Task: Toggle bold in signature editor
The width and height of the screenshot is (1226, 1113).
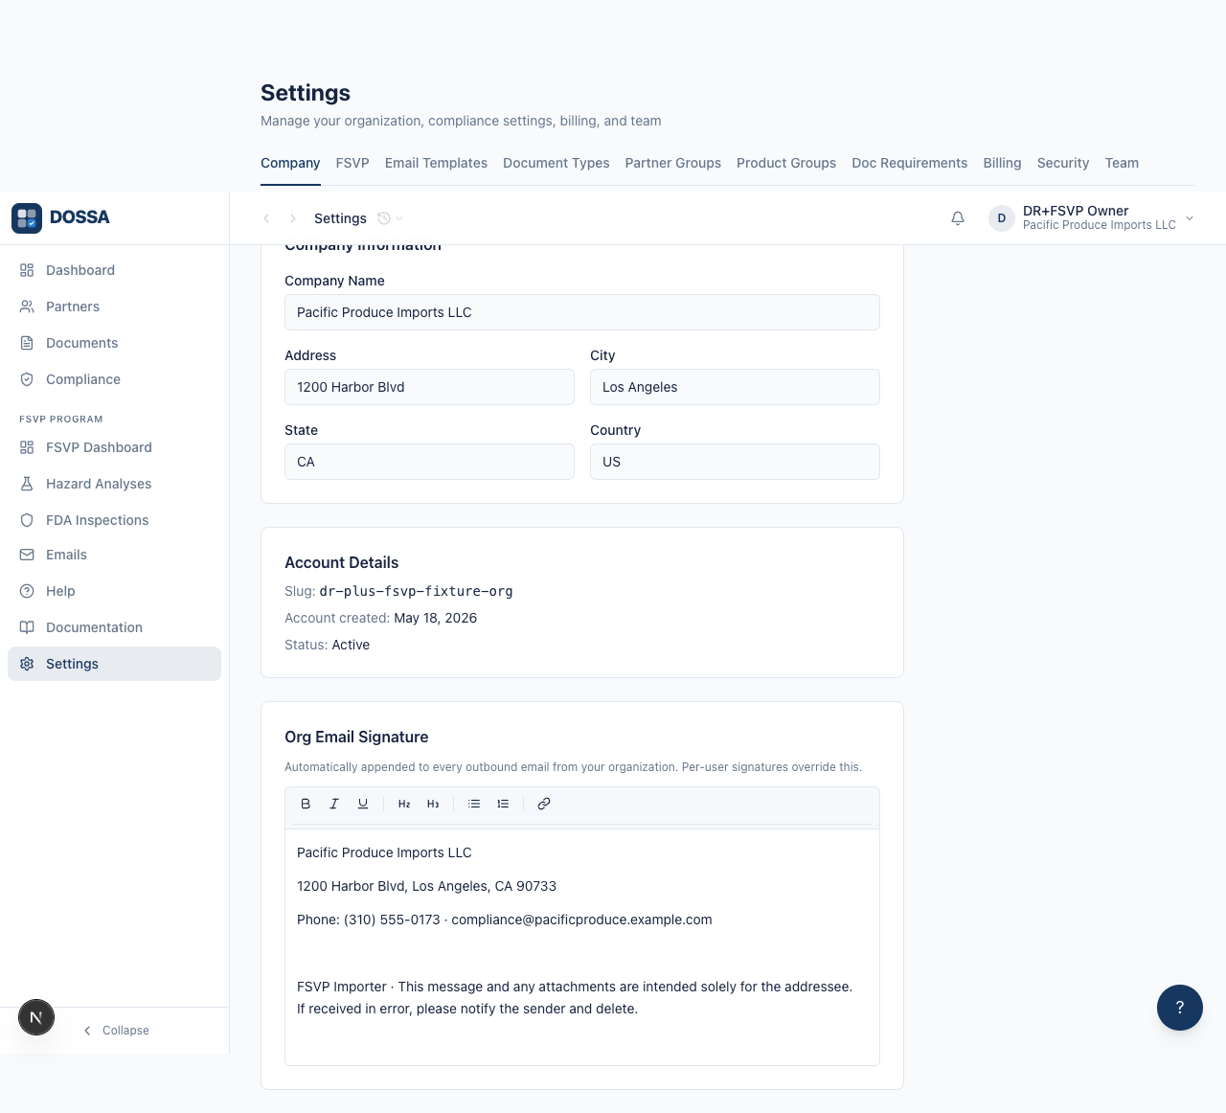Action: (306, 804)
